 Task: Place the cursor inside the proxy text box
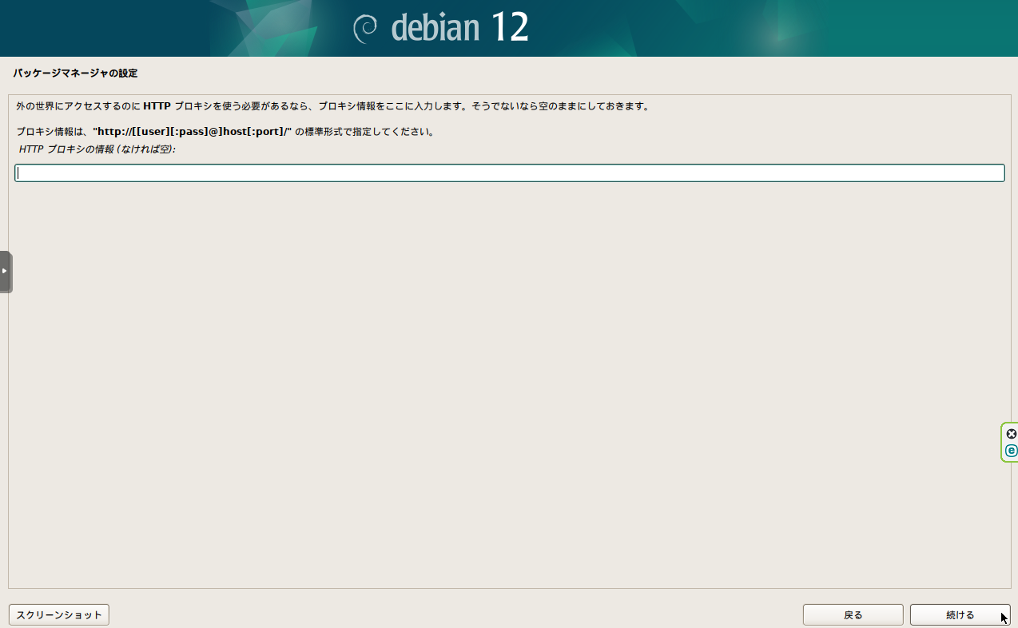[509, 172]
